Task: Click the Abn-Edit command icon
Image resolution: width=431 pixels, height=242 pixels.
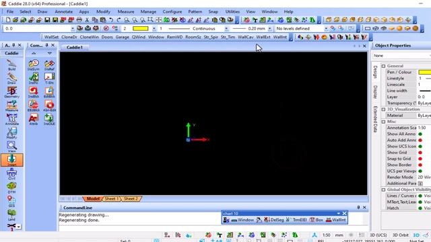Action: pyautogui.click(x=49, y=106)
